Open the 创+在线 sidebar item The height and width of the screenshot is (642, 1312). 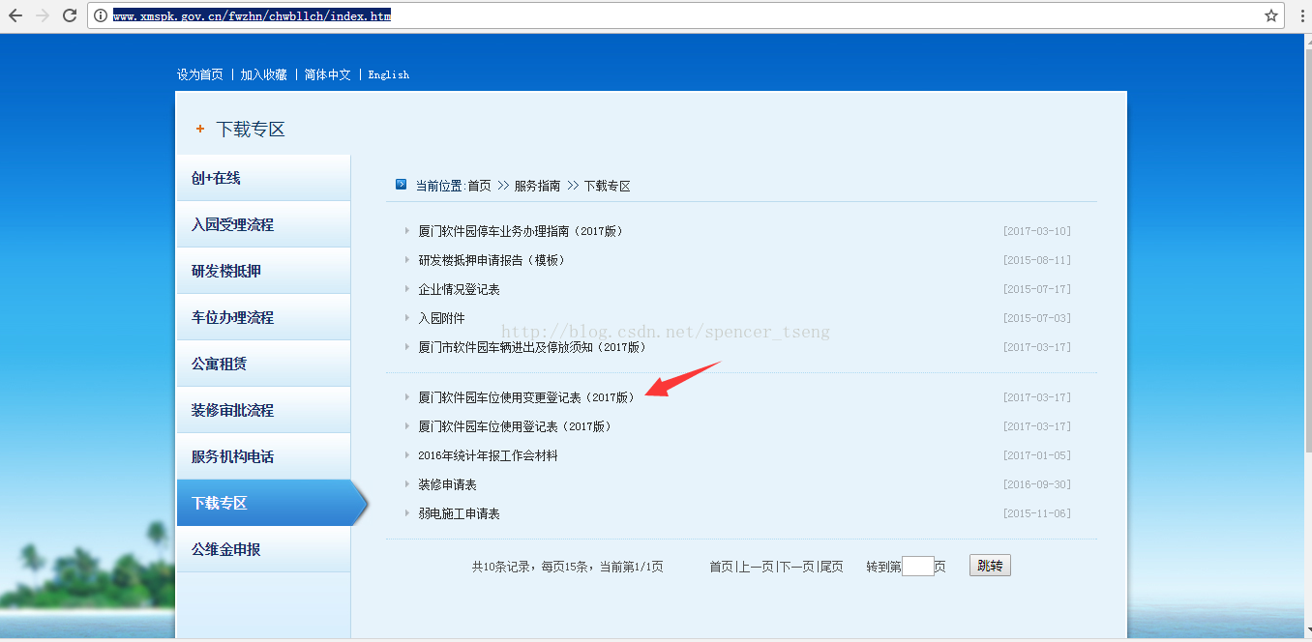[x=263, y=178]
